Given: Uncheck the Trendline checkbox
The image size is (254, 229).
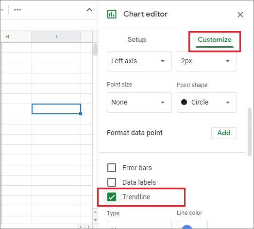Looking at the screenshot, I should tap(112, 197).
